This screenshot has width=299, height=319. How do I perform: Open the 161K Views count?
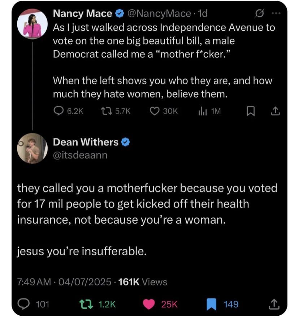pos(143,282)
